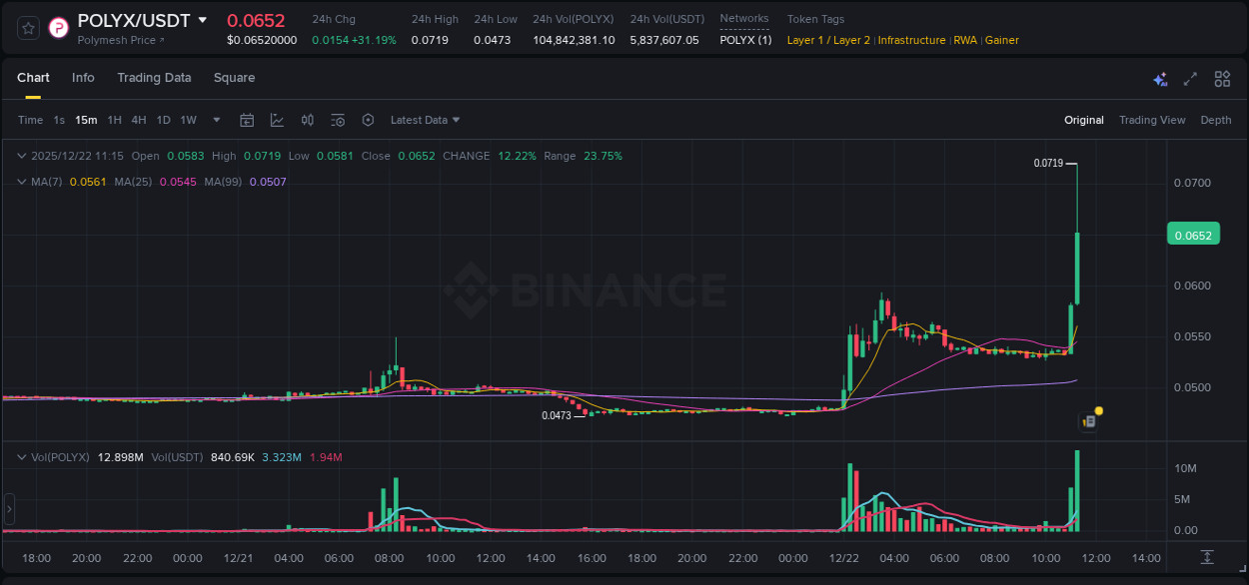Open the Polymesh Price link
This screenshot has height=585, width=1249.
click(x=119, y=40)
